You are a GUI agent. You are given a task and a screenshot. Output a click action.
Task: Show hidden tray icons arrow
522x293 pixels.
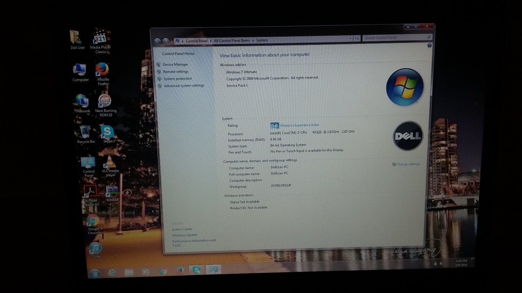[429, 264]
